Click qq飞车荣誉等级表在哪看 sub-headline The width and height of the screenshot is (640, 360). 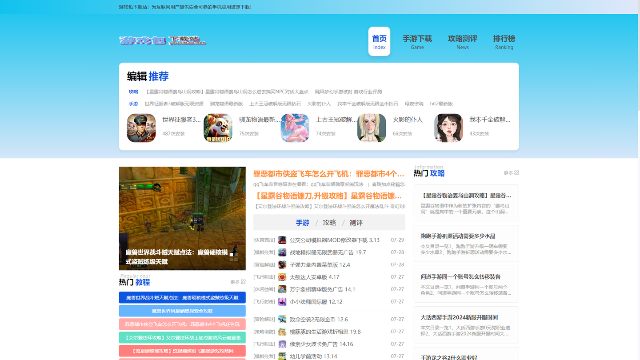(308, 184)
